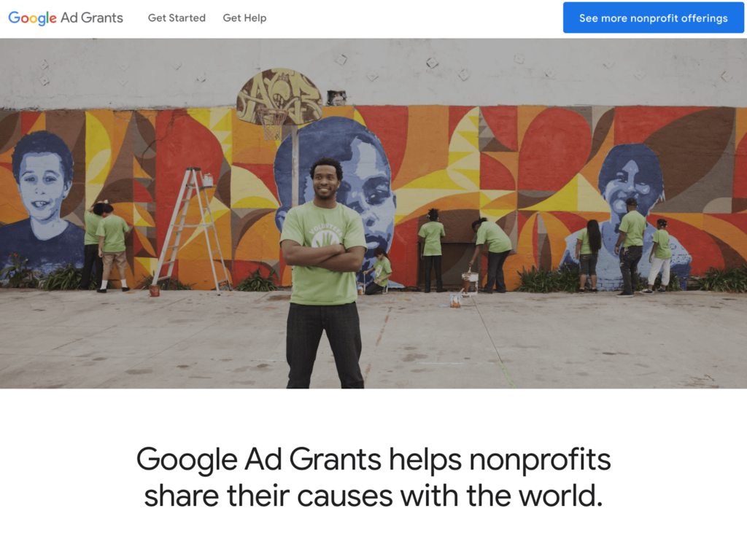
Task: Click the volunteer wearing a dark cap
Action: pyautogui.click(x=630, y=248)
